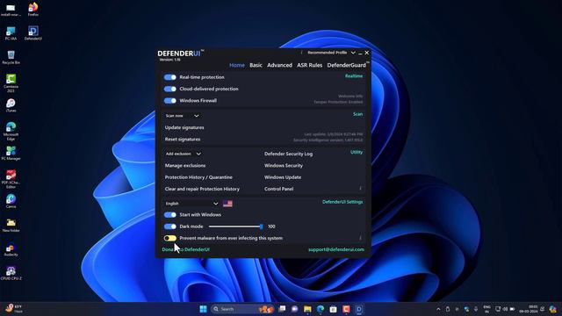Open Task View on the taskbar
Screen dimensions: 562x316
coord(282,309)
